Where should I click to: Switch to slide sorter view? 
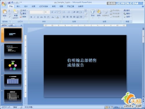tap(109, 107)
